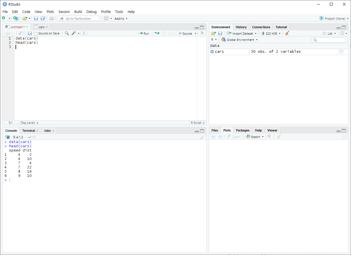Click the New File icon
Image resolution: width=351 pixels, height=255 pixels.
click(4, 18)
